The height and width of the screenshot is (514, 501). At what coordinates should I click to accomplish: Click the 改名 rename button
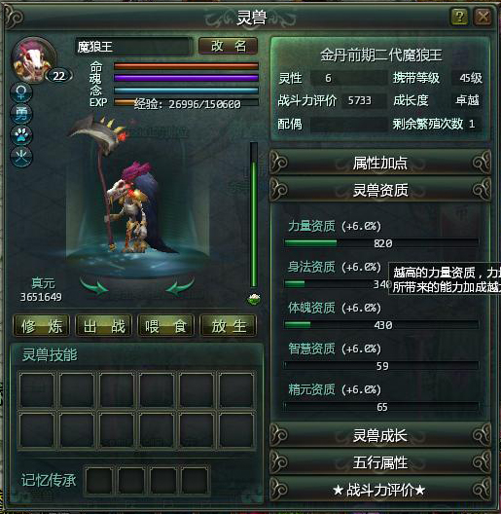[228, 46]
